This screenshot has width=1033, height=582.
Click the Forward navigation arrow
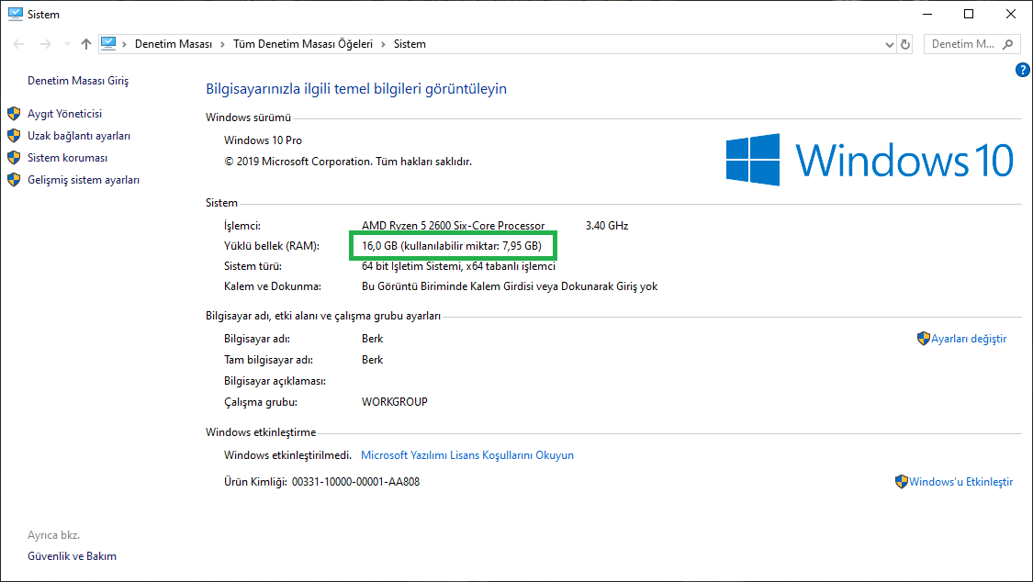(46, 44)
